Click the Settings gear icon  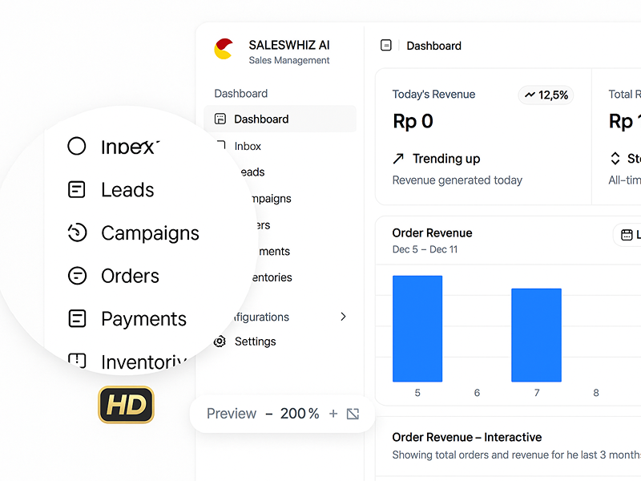tap(220, 342)
